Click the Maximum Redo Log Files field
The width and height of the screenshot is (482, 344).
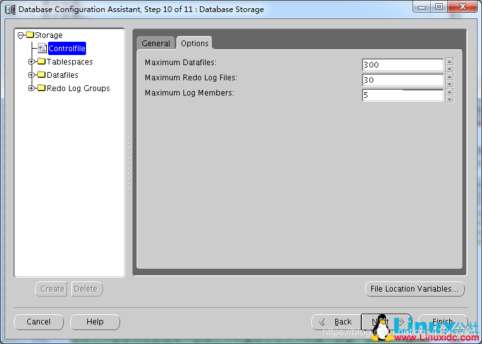click(403, 80)
